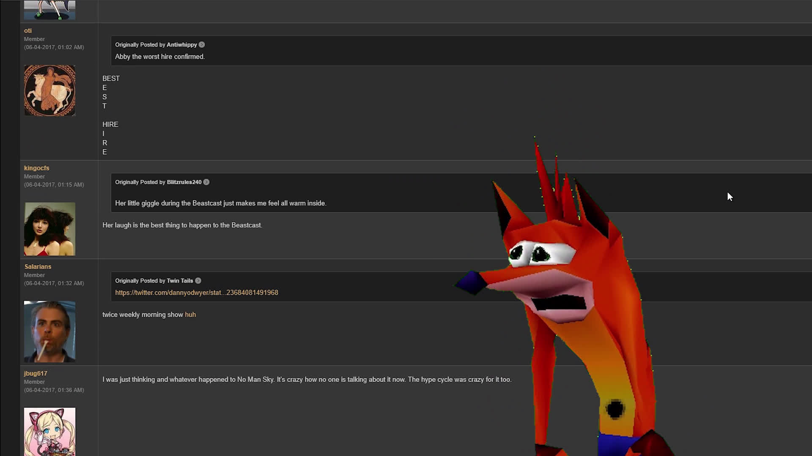Viewport: 812px width, 456px height.
Task: Select jbug617's anime cat-girl avatar
Action: tap(49, 432)
